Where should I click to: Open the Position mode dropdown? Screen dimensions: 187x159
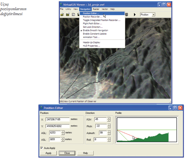coord(153,15)
